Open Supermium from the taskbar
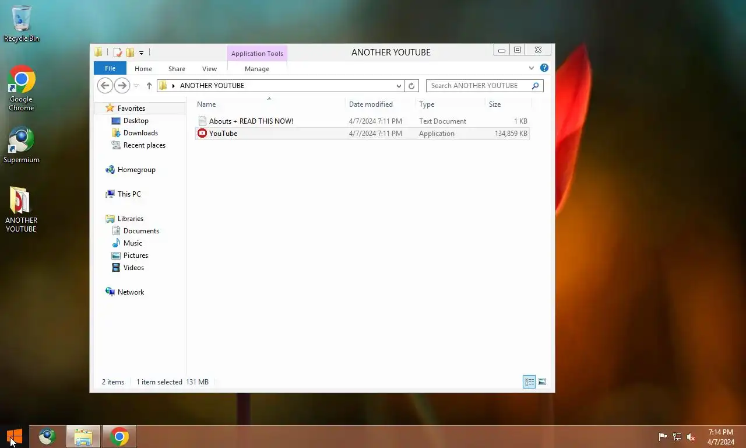Screen dimensions: 746x448 coord(47,436)
